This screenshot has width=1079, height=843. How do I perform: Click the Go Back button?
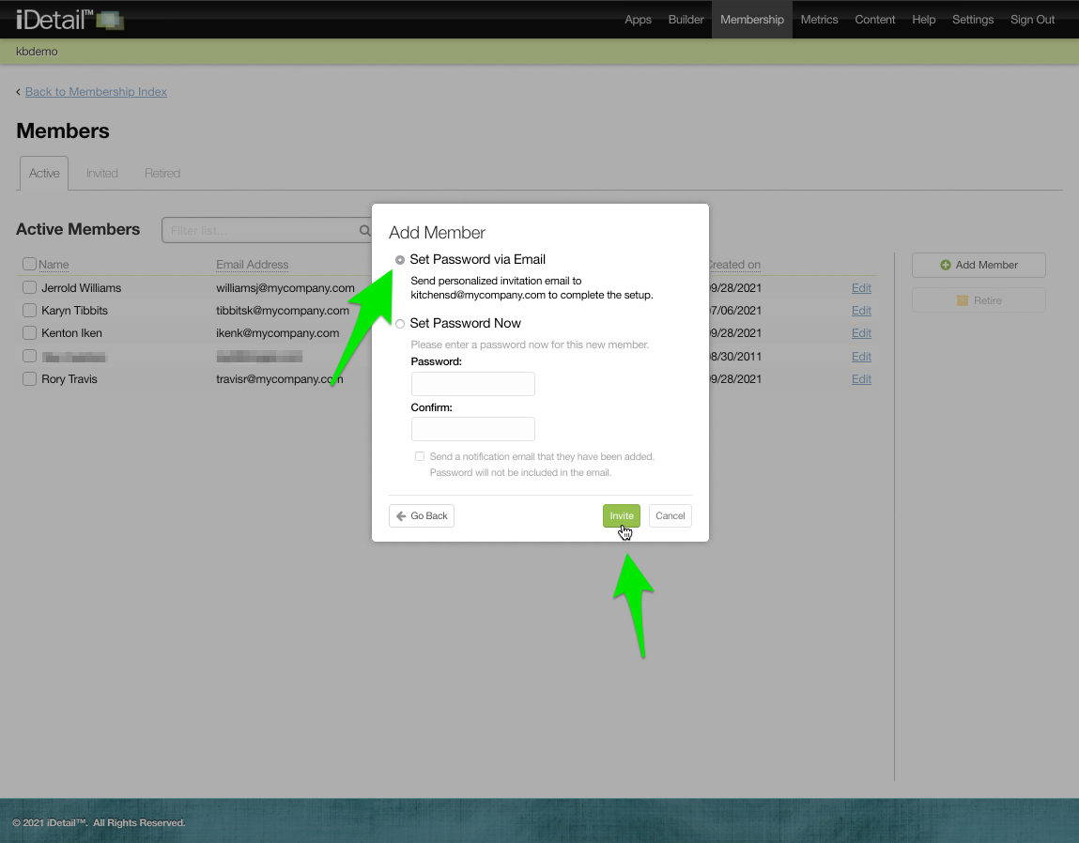(421, 516)
